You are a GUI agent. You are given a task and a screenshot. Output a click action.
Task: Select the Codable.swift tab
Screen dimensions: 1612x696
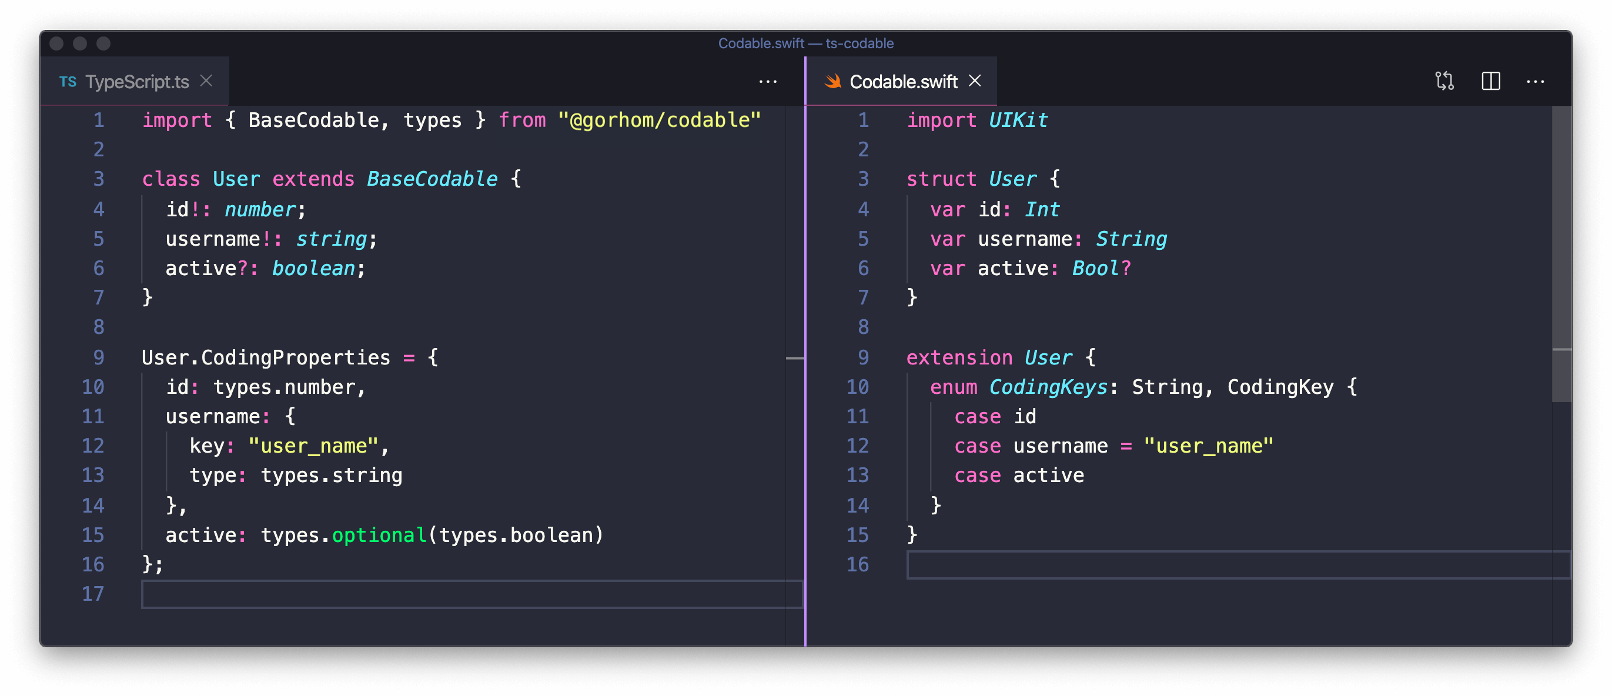(903, 82)
